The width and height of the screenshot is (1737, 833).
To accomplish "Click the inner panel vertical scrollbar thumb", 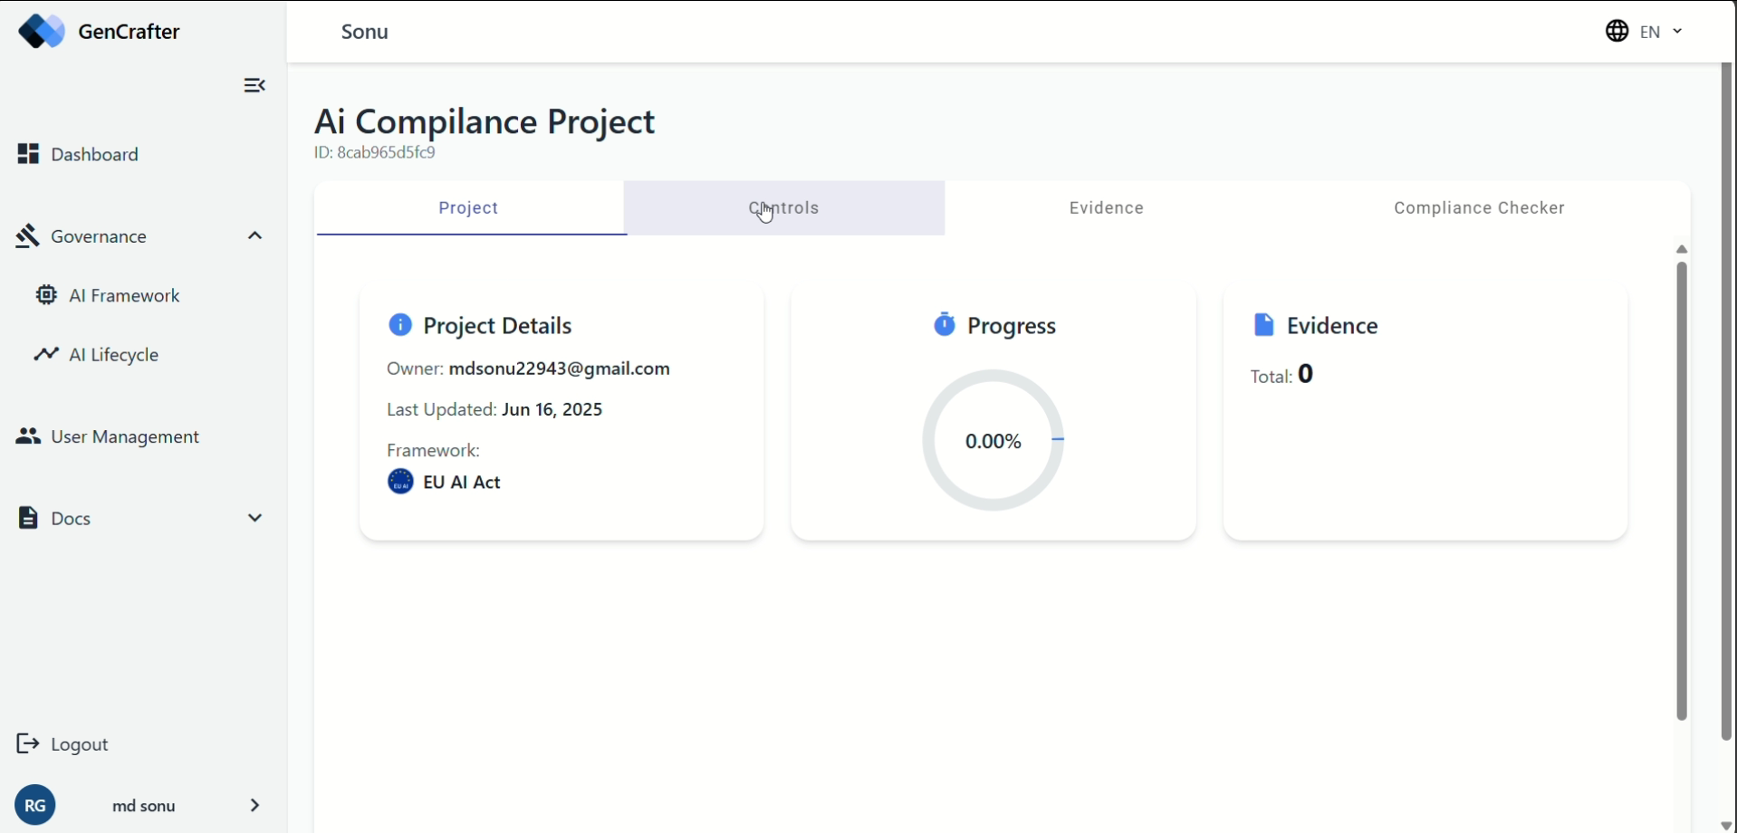I will 1682,491.
